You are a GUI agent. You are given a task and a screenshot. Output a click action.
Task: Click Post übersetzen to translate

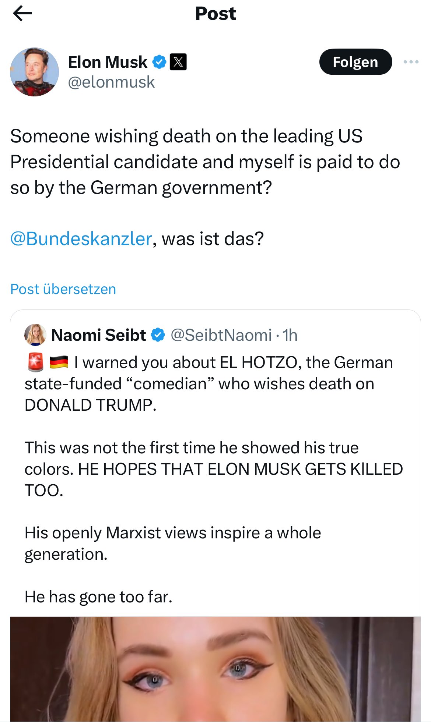coord(63,289)
